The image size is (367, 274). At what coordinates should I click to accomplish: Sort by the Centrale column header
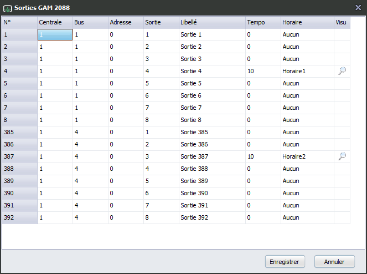click(55, 23)
